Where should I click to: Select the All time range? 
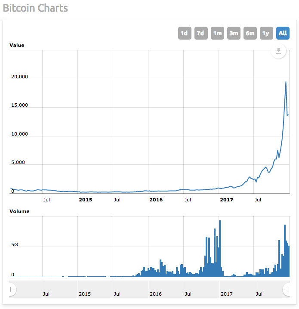(283, 33)
